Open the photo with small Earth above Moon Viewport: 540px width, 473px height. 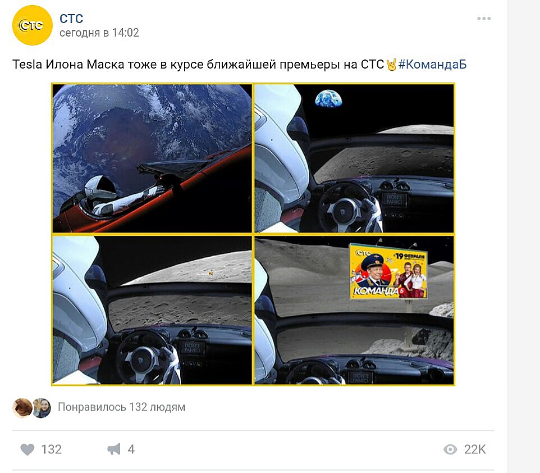pos(354,158)
